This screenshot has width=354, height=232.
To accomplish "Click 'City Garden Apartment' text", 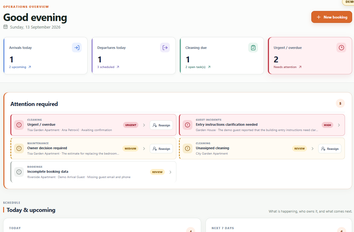I will tap(212, 154).
